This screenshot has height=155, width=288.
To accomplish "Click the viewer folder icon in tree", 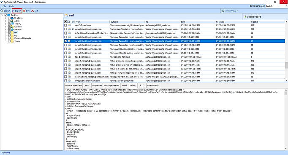I will (x=12, y=41).
